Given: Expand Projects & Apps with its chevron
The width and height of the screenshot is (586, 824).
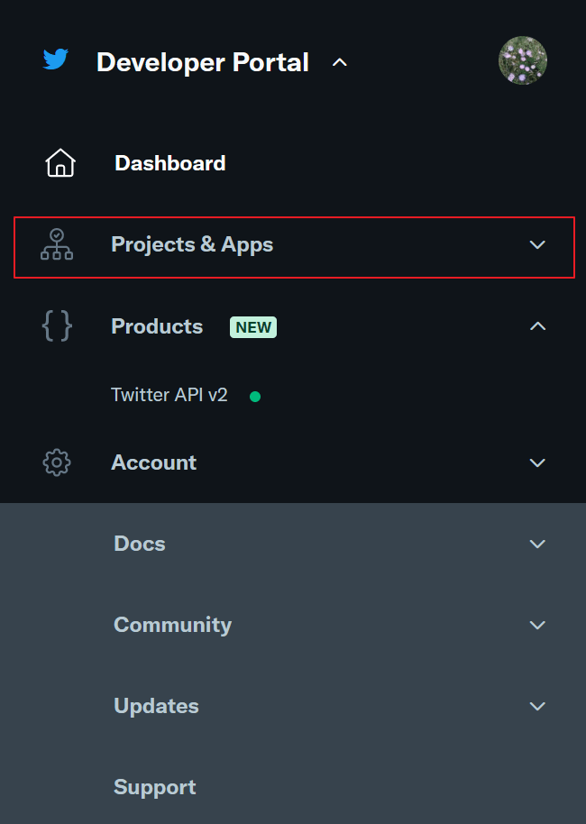Looking at the screenshot, I should (x=537, y=245).
